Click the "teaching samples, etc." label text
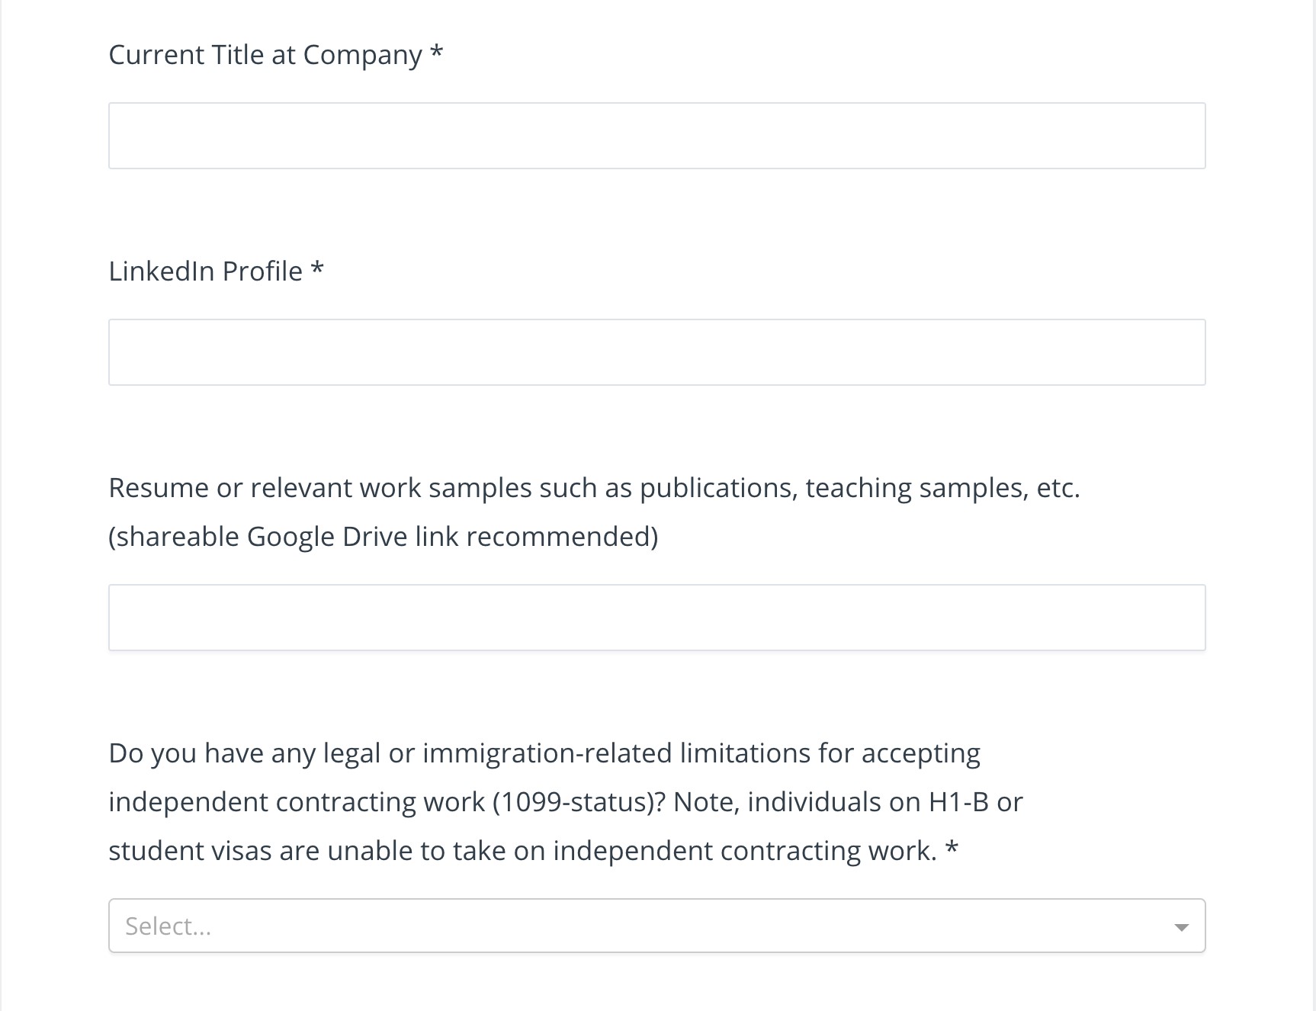 [x=942, y=488]
